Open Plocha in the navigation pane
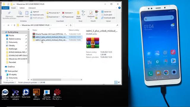The height and width of the screenshot is (107, 190). coord(11,36)
